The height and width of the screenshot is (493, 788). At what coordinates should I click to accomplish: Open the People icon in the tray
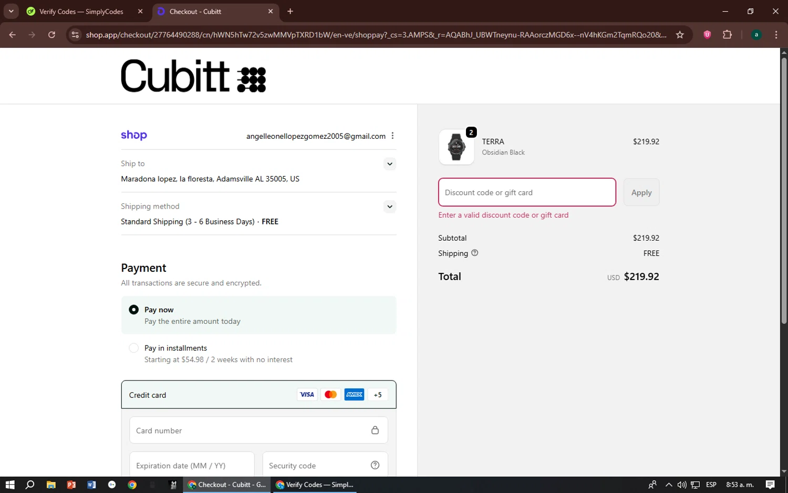(x=652, y=485)
